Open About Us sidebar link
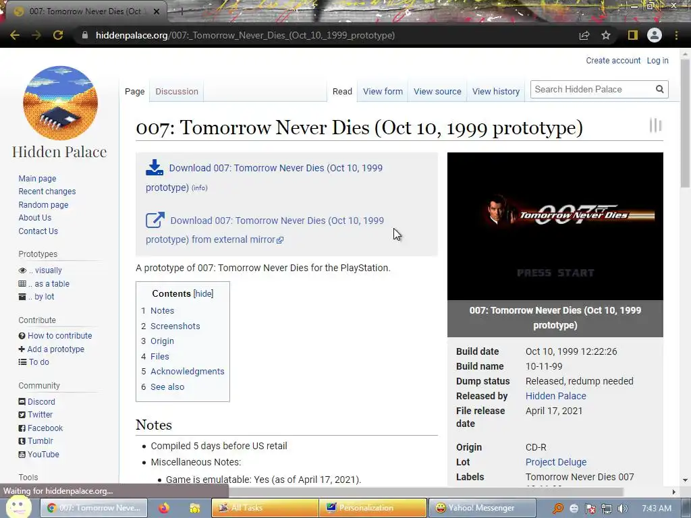Image resolution: width=691 pixels, height=518 pixels. [35, 218]
